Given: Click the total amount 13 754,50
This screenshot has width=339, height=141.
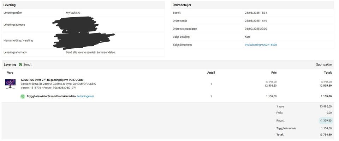Looking at the screenshot, I should pos(325,135).
